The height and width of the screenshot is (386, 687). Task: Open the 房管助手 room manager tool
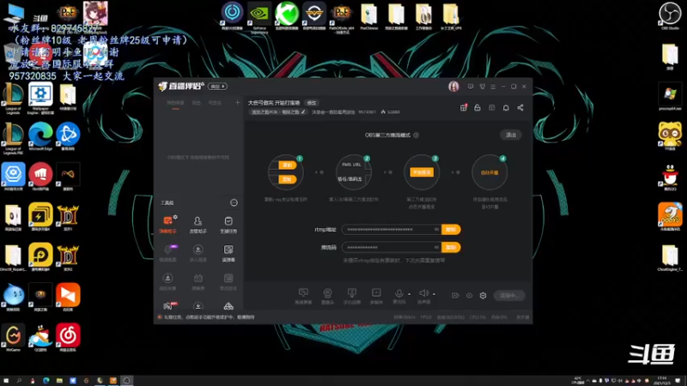pyautogui.click(x=198, y=224)
